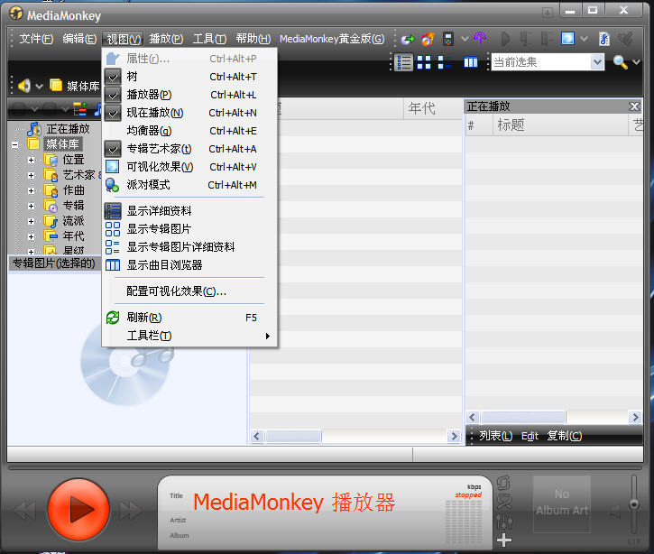Viewport: 654px width, 554px height.
Task: Collapse the 媒体库 tree node
Action: pyautogui.click(x=15, y=144)
